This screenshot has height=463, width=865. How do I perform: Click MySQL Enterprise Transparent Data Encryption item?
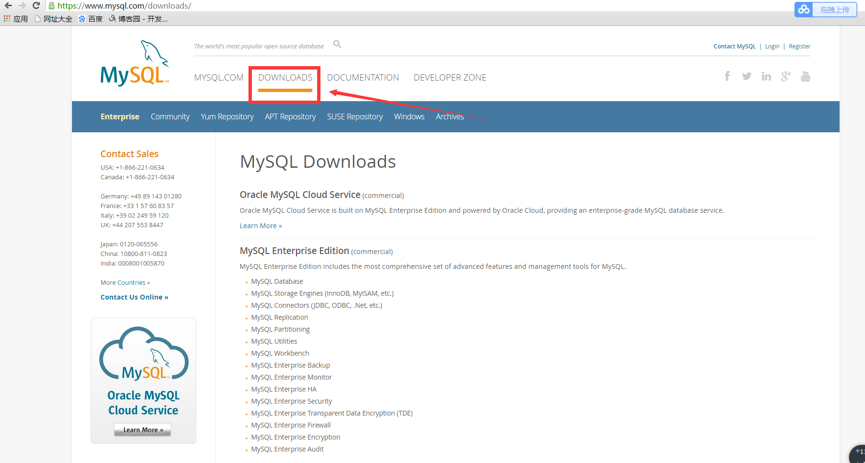pos(332,413)
